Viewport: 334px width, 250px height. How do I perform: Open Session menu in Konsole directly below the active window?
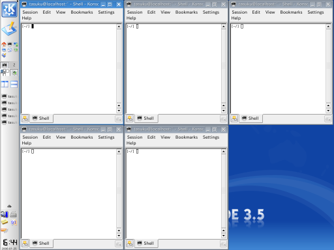point(30,137)
